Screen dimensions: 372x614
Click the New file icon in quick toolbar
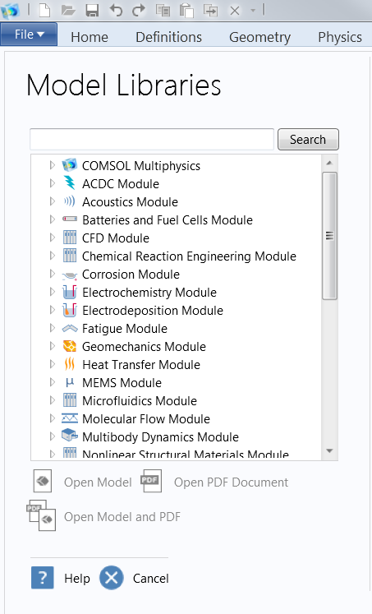point(44,10)
